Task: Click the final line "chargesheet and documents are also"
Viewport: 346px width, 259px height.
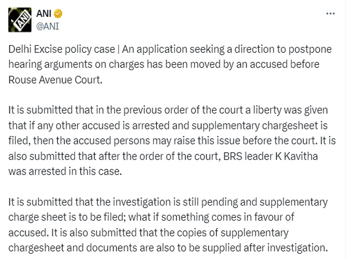Action: coord(168,248)
